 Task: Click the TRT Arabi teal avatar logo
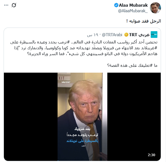[154, 35]
